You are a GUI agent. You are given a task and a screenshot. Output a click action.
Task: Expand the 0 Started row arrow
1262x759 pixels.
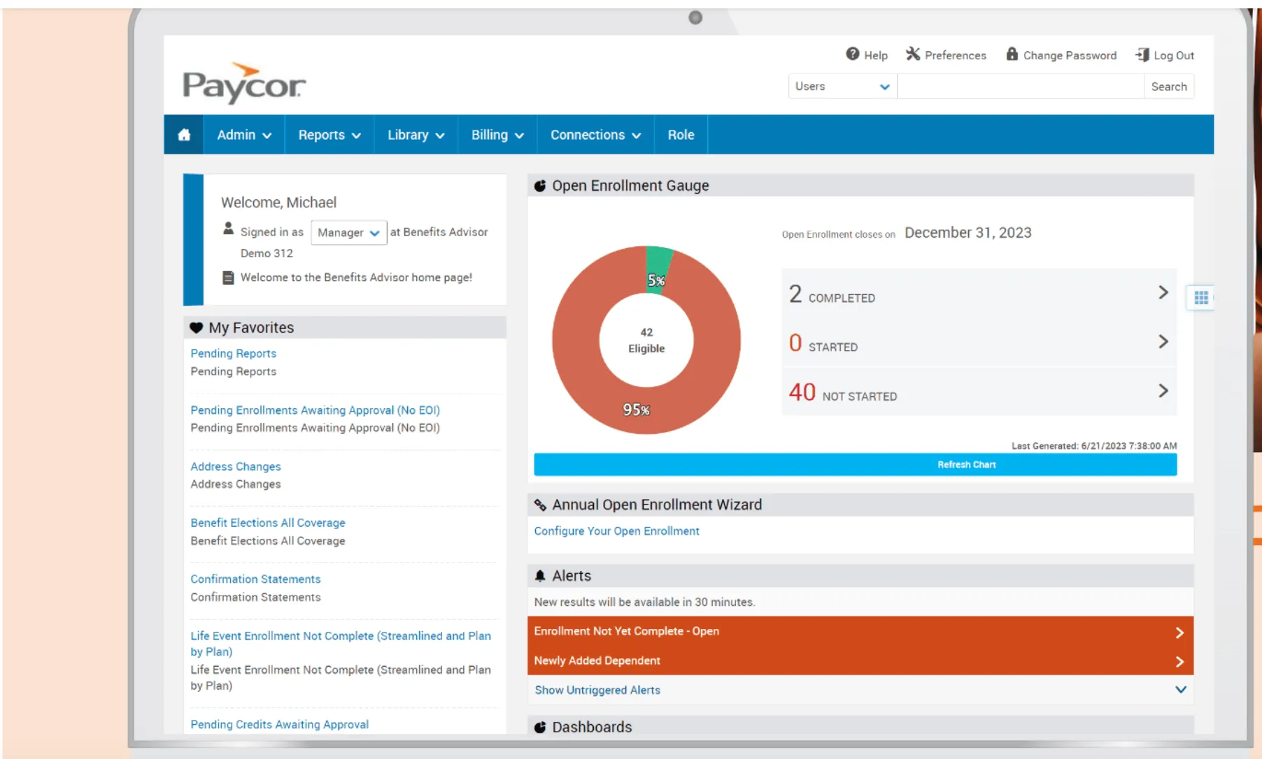[x=1163, y=341]
